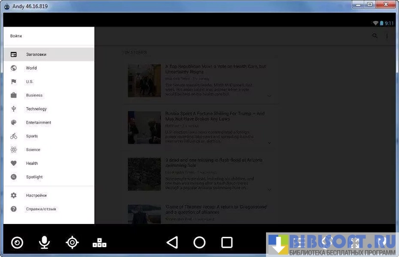This screenshot has width=399, height=257.
Task: Click the Game of Thrones recap thumbnail
Action: coord(144,215)
